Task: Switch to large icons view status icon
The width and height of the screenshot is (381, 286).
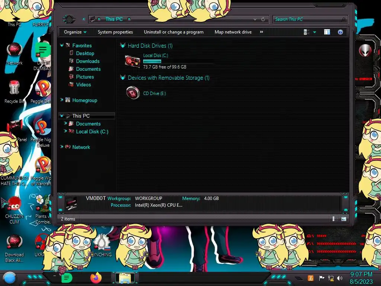Action: point(343,219)
